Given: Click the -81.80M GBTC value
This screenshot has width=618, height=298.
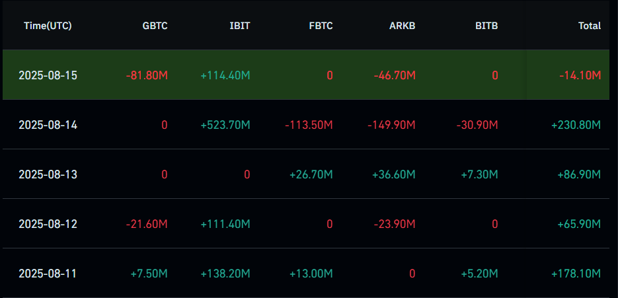Looking at the screenshot, I should pos(147,75).
